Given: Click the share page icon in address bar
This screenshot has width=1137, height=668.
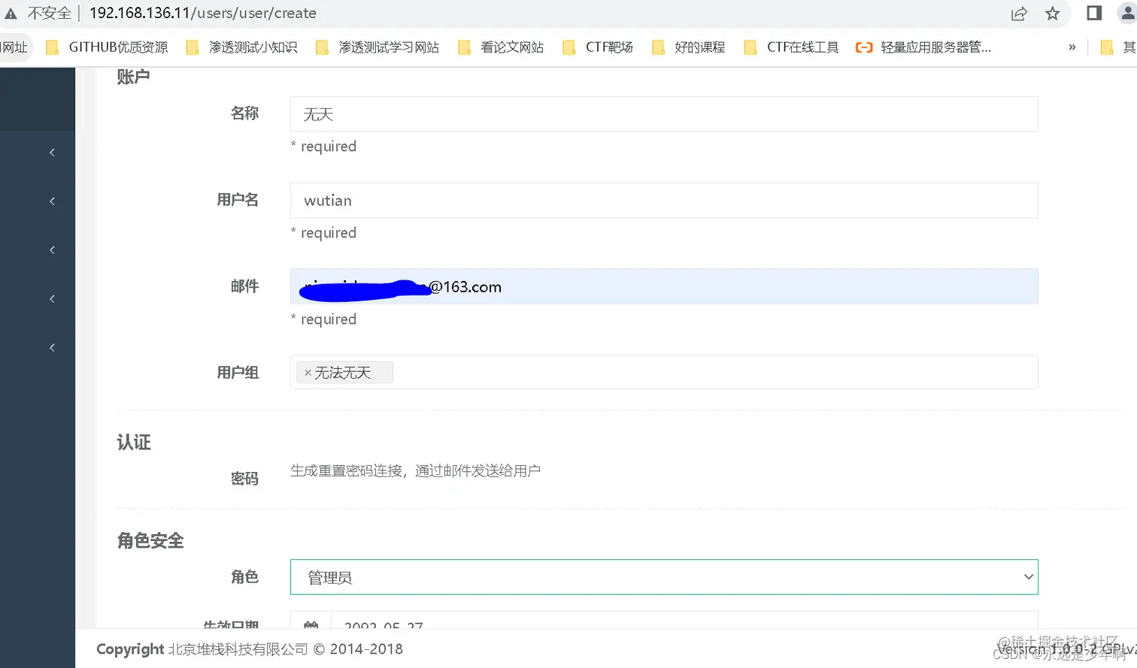Looking at the screenshot, I should pyautogui.click(x=1019, y=14).
